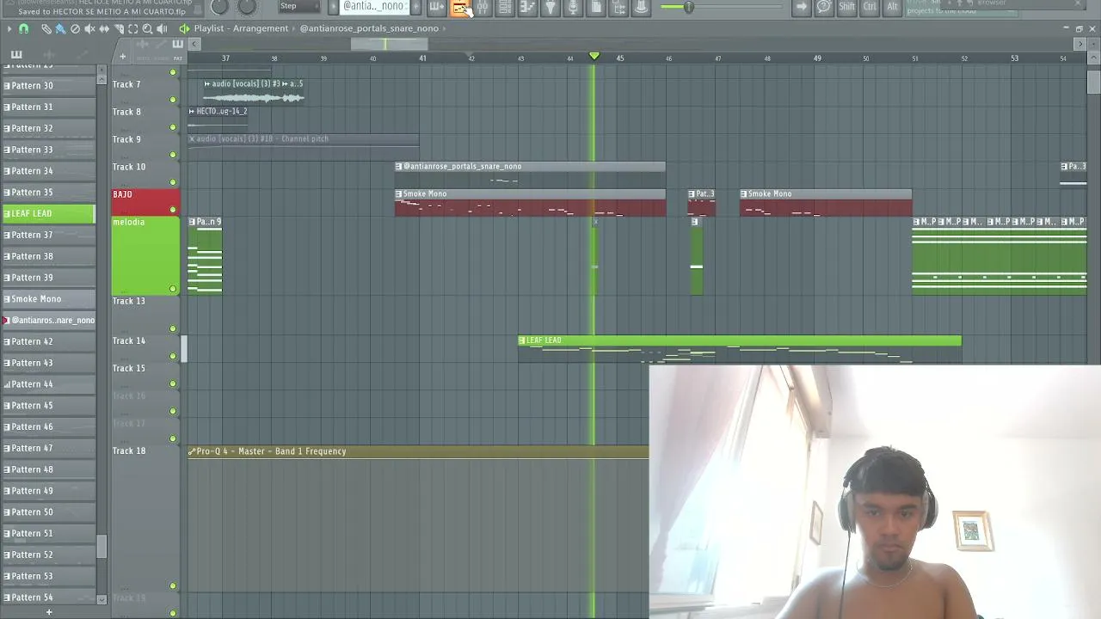This screenshot has width=1101, height=619.
Task: Click the green slider in top toolbar
Action: tap(687, 7)
